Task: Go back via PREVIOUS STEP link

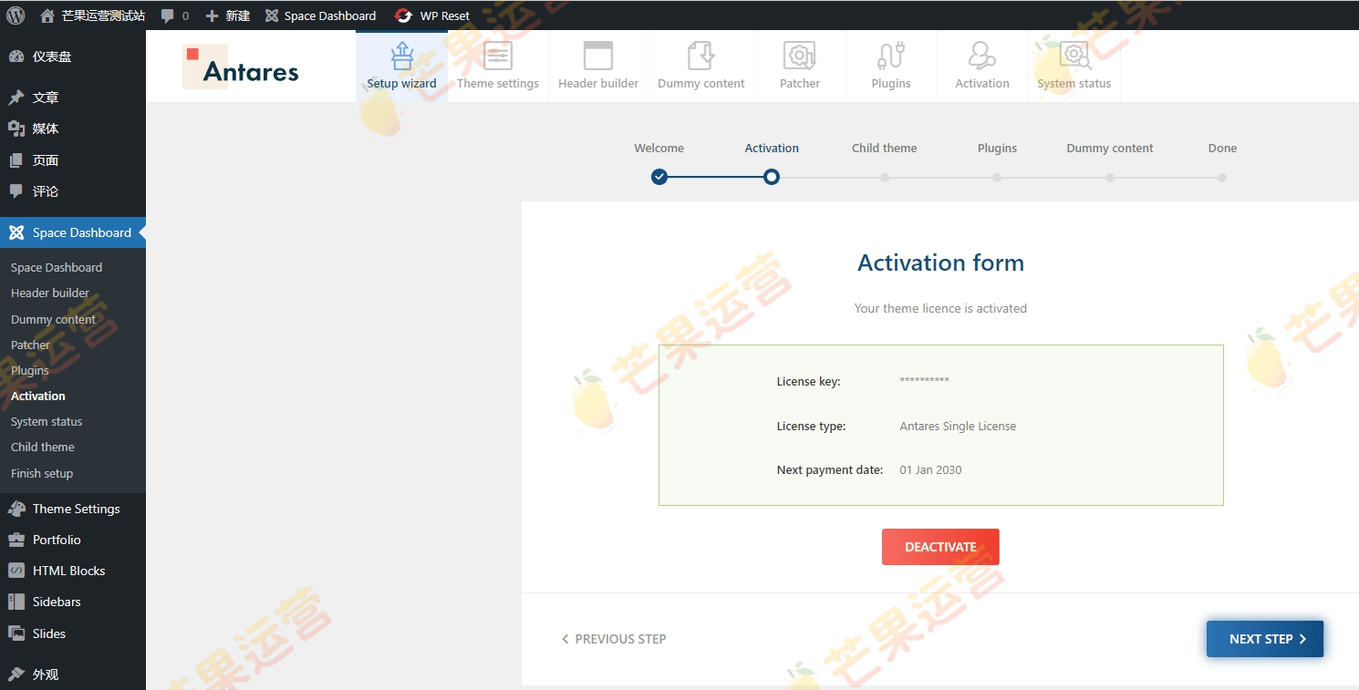Action: [x=614, y=639]
